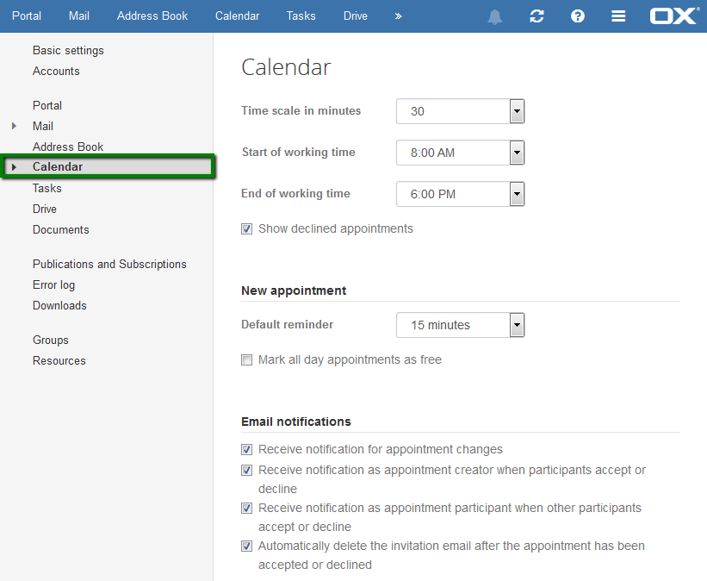
Task: Click the OX logo
Action: [674, 16]
